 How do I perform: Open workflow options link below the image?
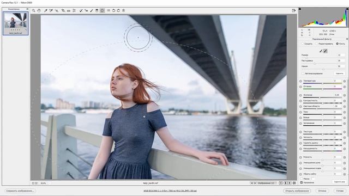170,191
